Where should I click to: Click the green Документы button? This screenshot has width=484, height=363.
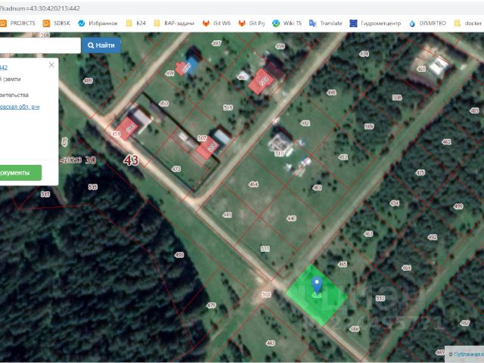[18, 173]
